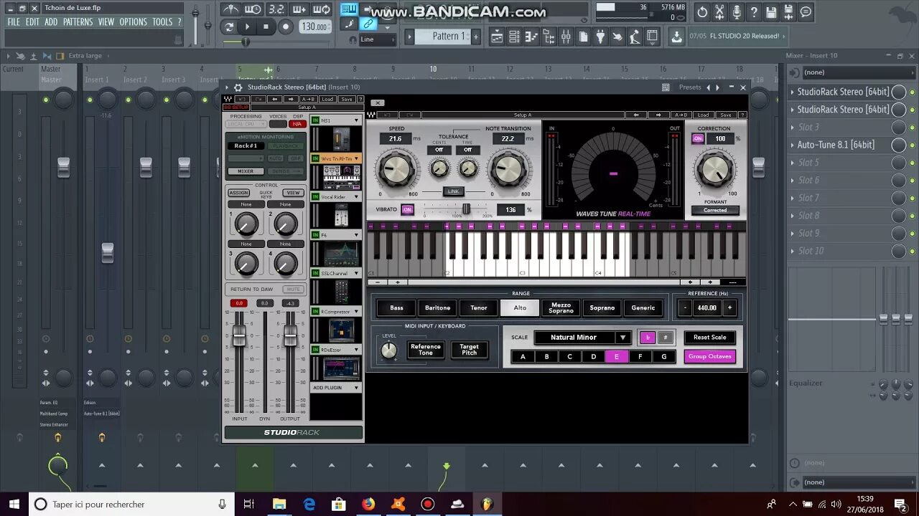Click StudioRack next preset arrow
The width and height of the screenshot is (919, 516).
[x=717, y=87]
